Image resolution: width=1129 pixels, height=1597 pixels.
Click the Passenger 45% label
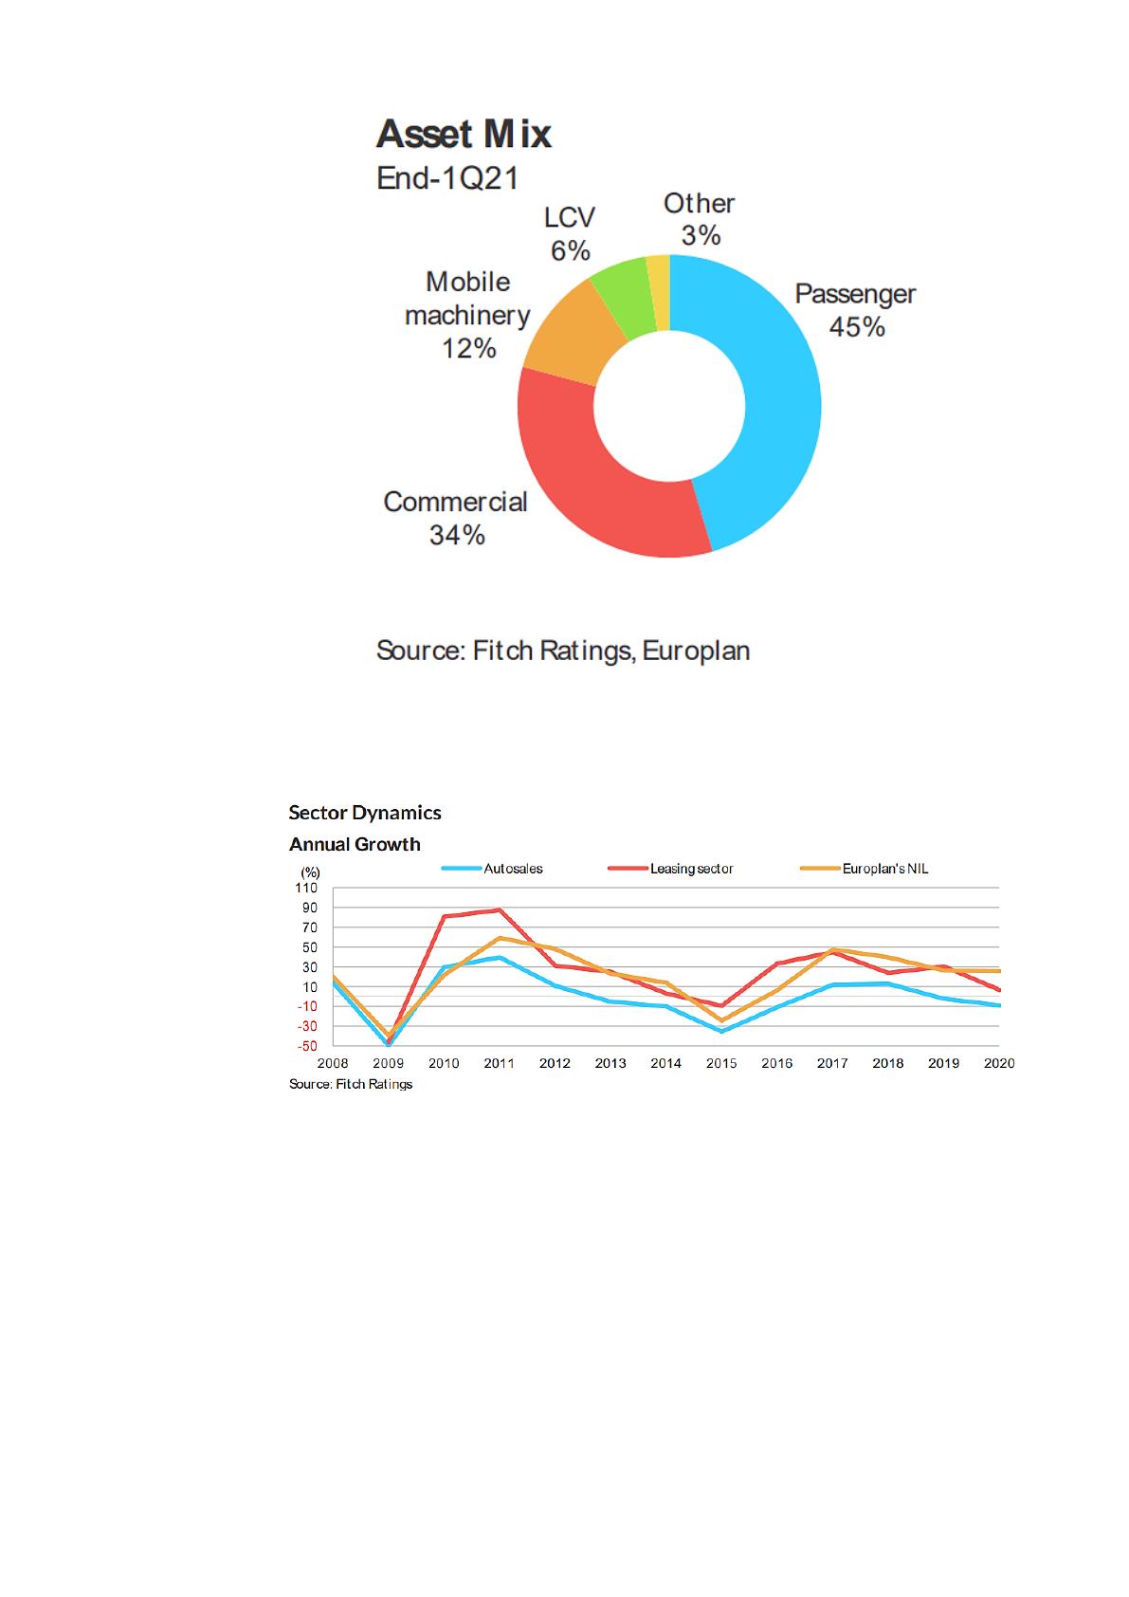tap(856, 310)
